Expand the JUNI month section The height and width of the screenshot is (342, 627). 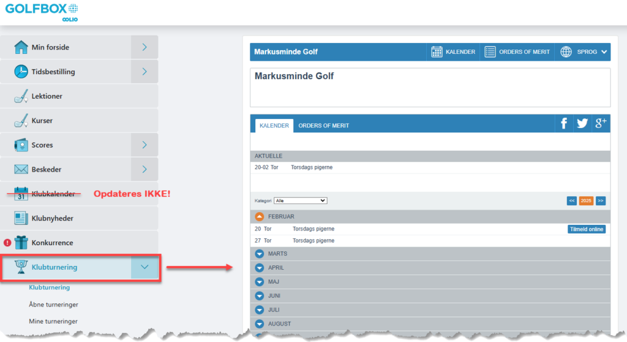click(259, 296)
